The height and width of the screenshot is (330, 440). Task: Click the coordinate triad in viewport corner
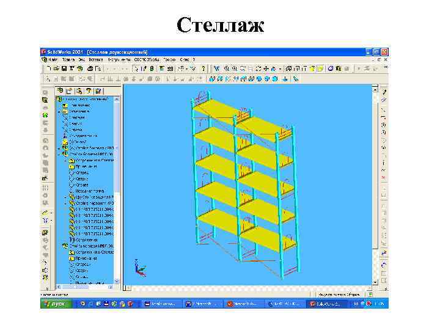tap(140, 268)
